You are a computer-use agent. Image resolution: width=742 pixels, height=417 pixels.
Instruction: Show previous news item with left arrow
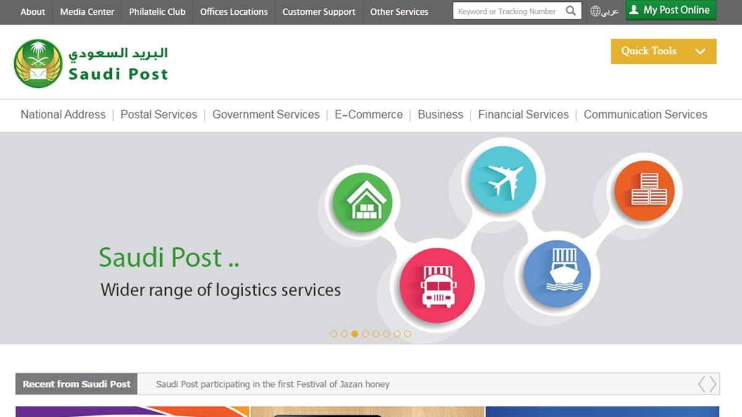[x=702, y=384]
